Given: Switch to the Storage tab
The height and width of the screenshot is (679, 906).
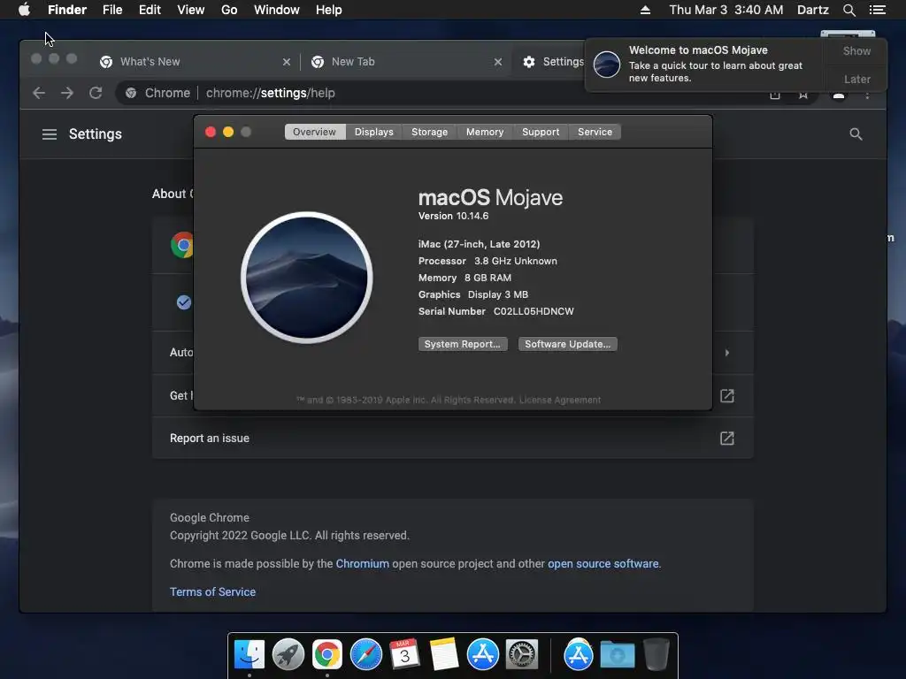Looking at the screenshot, I should coord(429,132).
